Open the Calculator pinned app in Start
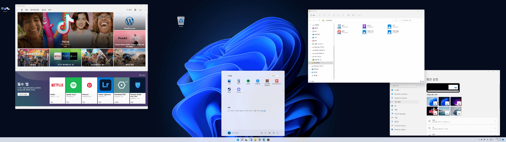The image size is (506, 142). 239,82
